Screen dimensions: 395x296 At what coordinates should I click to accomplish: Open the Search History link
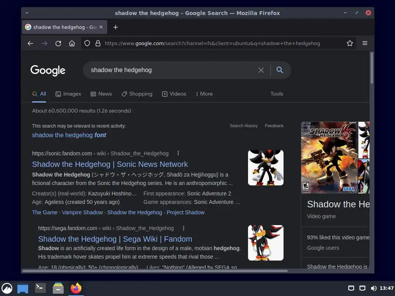click(x=244, y=126)
